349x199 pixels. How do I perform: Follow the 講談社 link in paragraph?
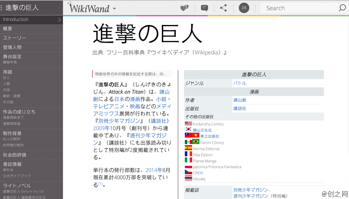(x=158, y=121)
